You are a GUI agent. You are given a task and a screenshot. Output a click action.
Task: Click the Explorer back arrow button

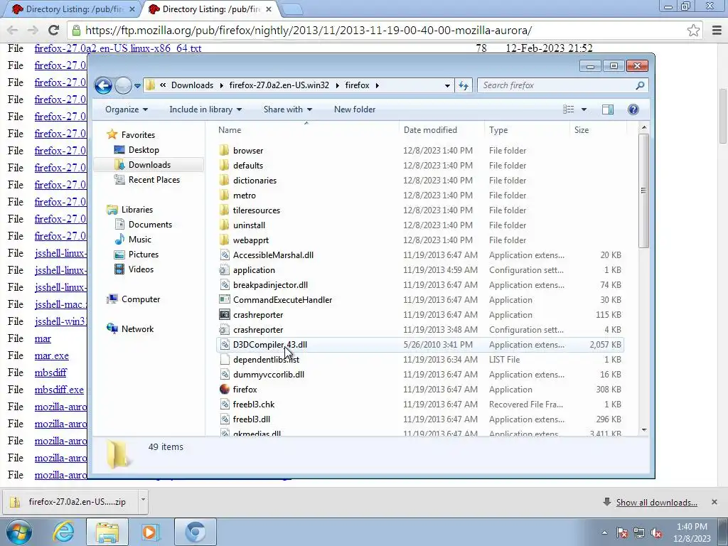coord(103,85)
